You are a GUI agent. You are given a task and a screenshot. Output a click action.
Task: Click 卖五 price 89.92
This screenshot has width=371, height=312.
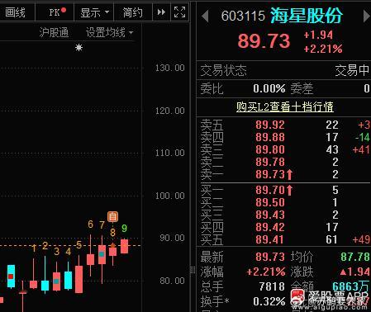(x=270, y=125)
